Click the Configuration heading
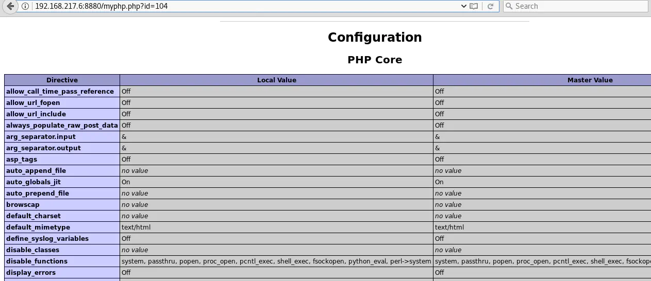 click(x=375, y=38)
